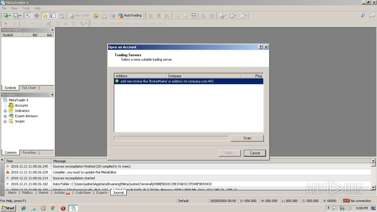The height and width of the screenshot is (212, 377).
Task: Switch to the Experts tab in Terminal
Action: click(102, 193)
